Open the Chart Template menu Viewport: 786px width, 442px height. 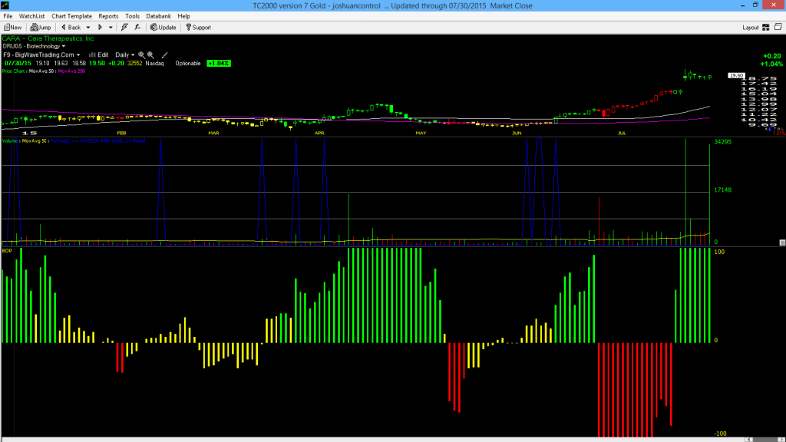pos(71,16)
